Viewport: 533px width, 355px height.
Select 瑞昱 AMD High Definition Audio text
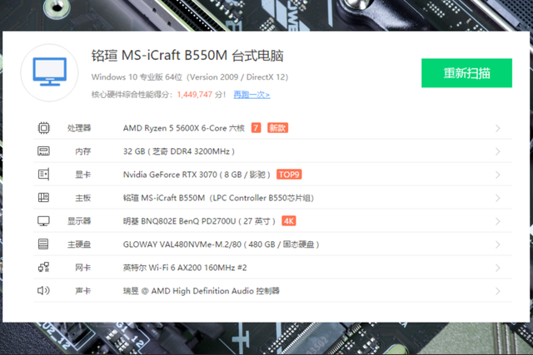[x=202, y=291]
